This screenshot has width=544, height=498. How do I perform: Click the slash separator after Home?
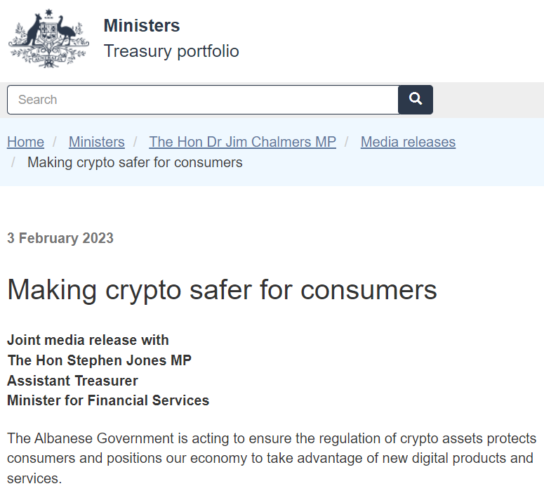pos(55,142)
